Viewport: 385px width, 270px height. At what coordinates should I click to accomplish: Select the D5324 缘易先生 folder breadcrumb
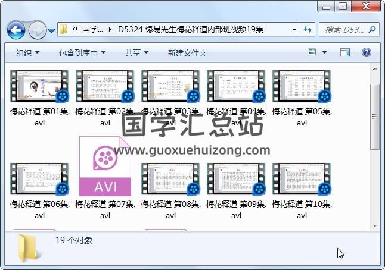pos(191,29)
